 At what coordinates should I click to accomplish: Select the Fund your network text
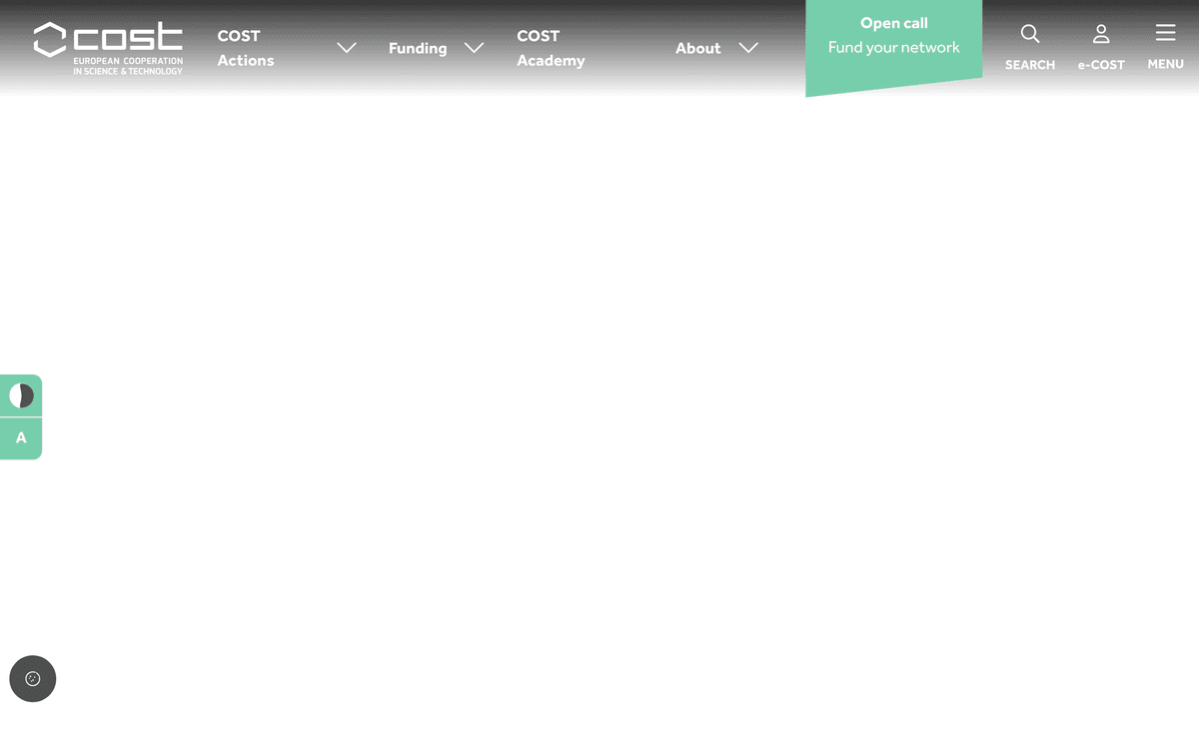point(893,47)
